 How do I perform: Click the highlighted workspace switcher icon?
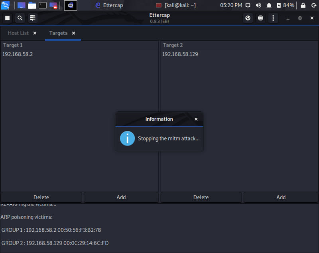pos(71,5)
